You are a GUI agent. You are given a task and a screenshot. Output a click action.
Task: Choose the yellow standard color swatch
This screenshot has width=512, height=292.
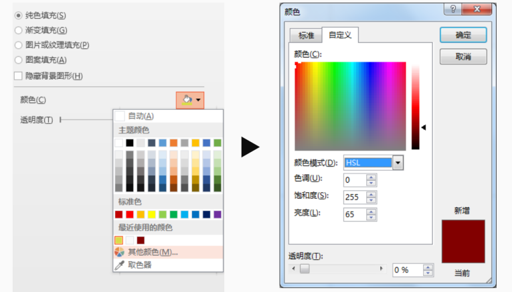[152, 214]
